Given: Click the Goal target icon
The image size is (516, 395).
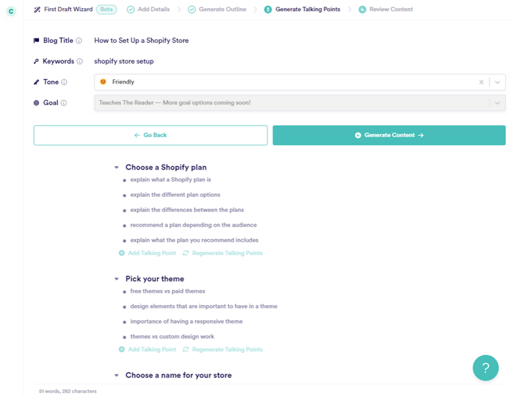Looking at the screenshot, I should (x=36, y=103).
